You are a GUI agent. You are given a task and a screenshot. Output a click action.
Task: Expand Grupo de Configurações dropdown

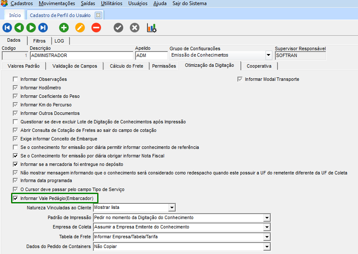click(268, 55)
